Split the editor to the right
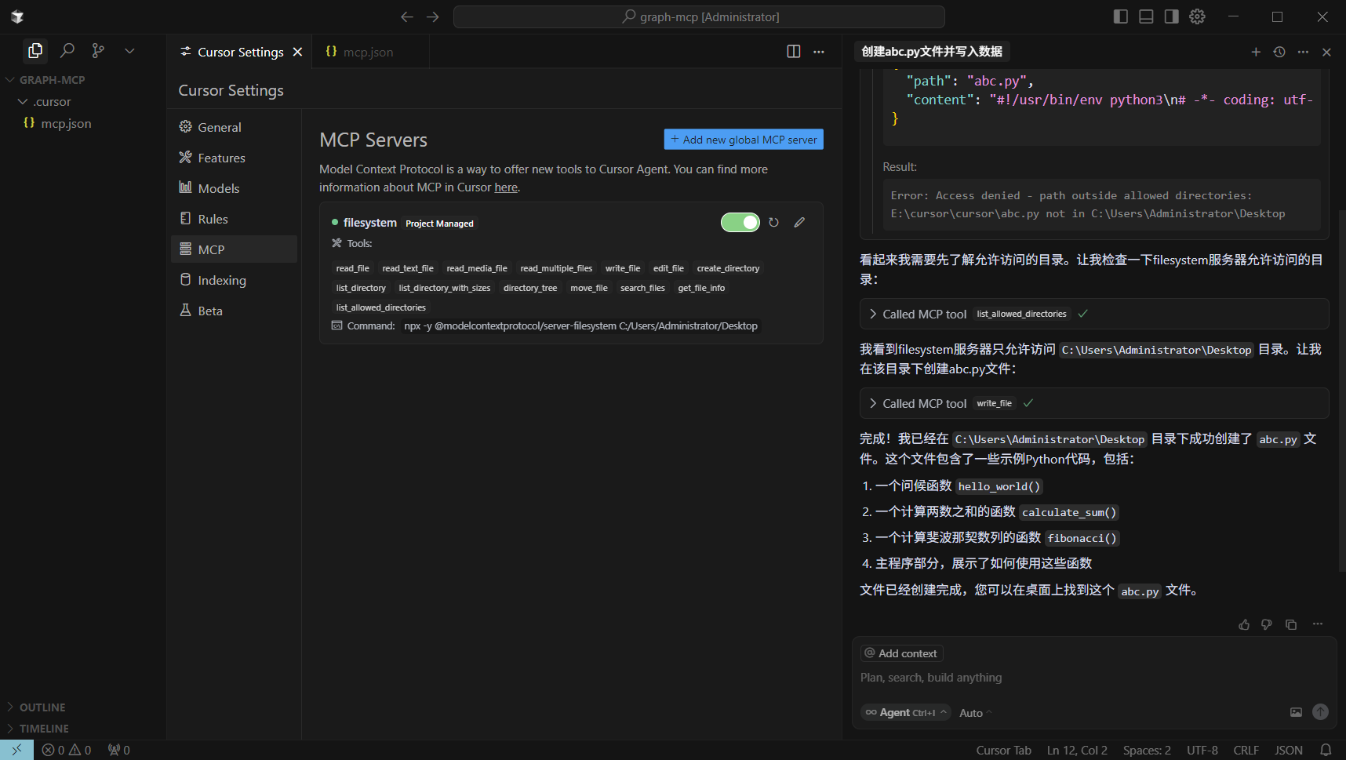Image resolution: width=1346 pixels, height=760 pixels. coord(794,52)
